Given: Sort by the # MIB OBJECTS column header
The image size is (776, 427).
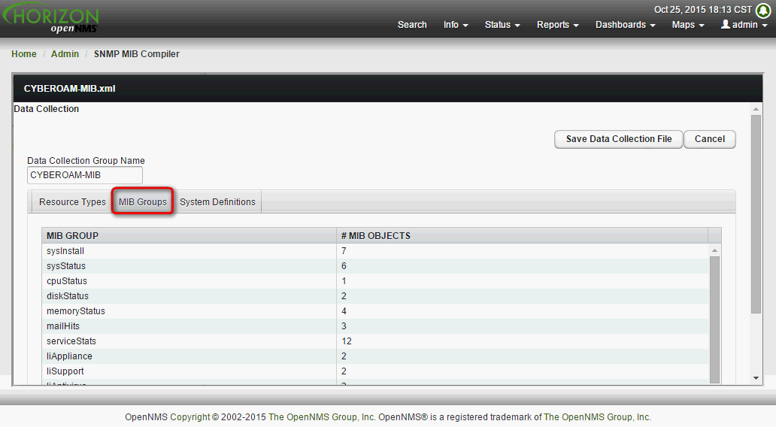Looking at the screenshot, I should [x=522, y=235].
